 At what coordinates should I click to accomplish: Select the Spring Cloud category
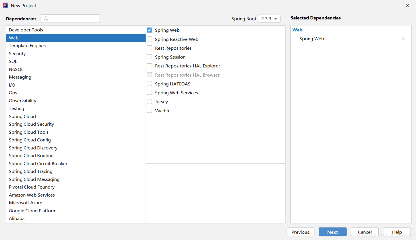click(x=76, y=116)
